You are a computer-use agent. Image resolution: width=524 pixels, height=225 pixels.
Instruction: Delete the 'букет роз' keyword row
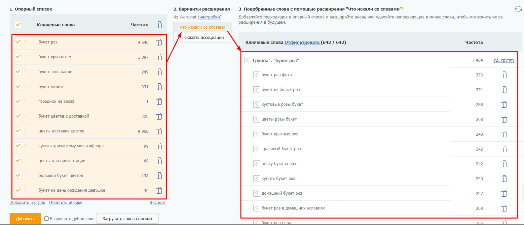(x=159, y=42)
